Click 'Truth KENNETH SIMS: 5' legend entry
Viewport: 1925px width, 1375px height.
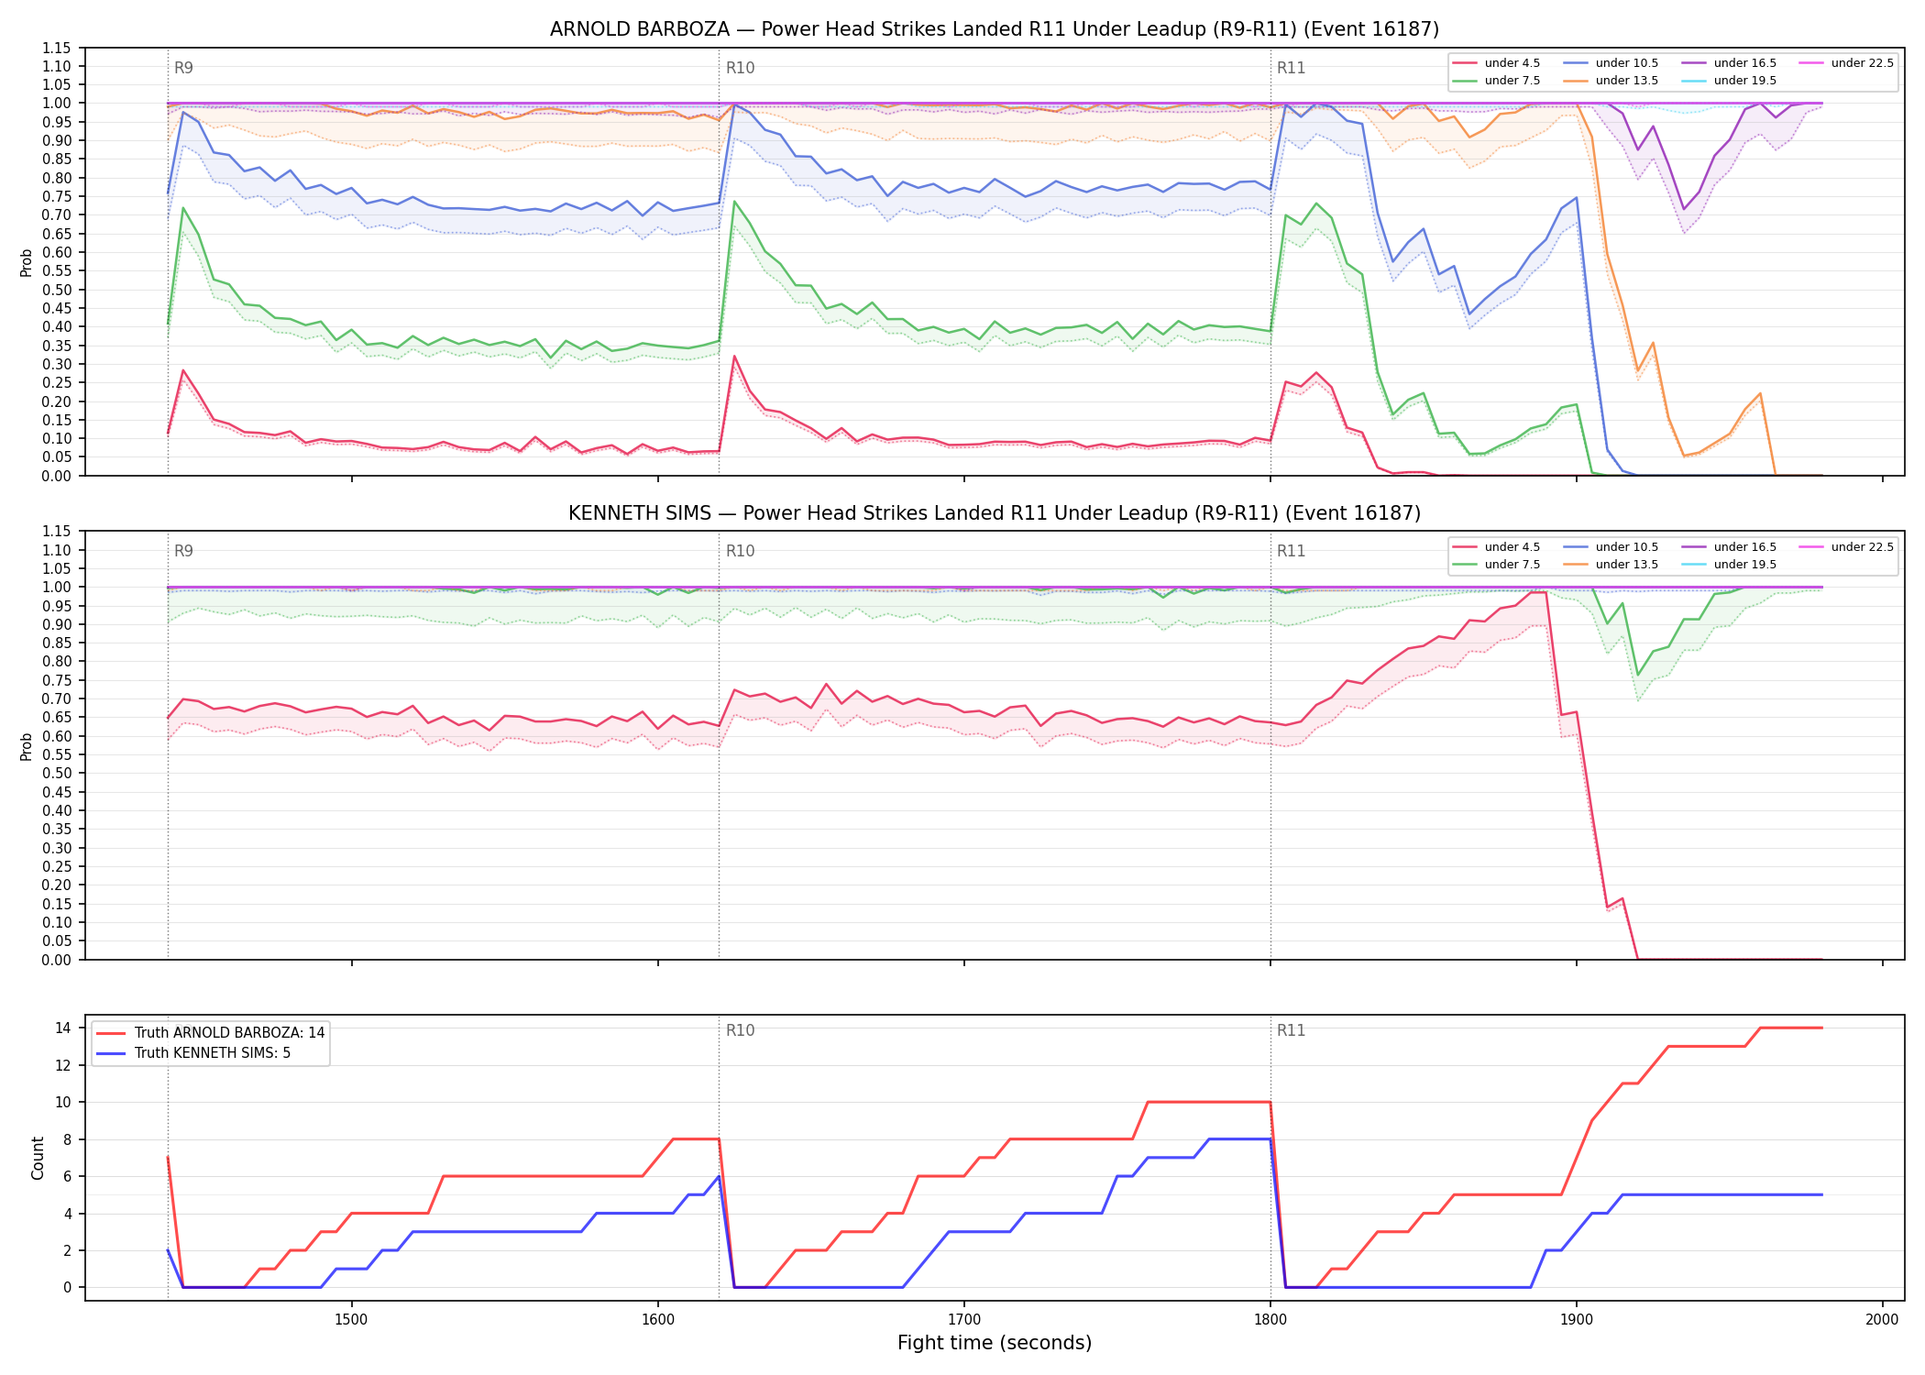pos(192,1053)
